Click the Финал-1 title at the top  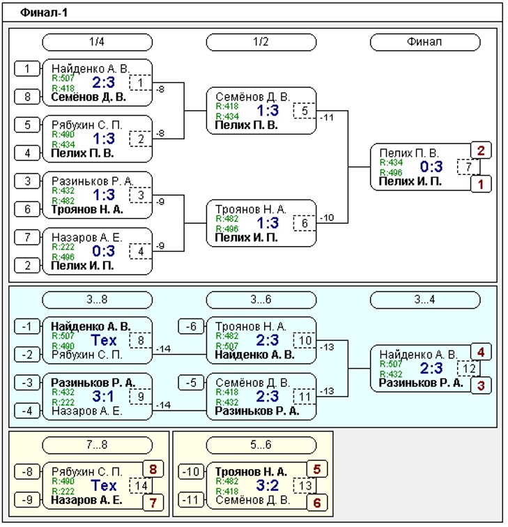(44, 13)
